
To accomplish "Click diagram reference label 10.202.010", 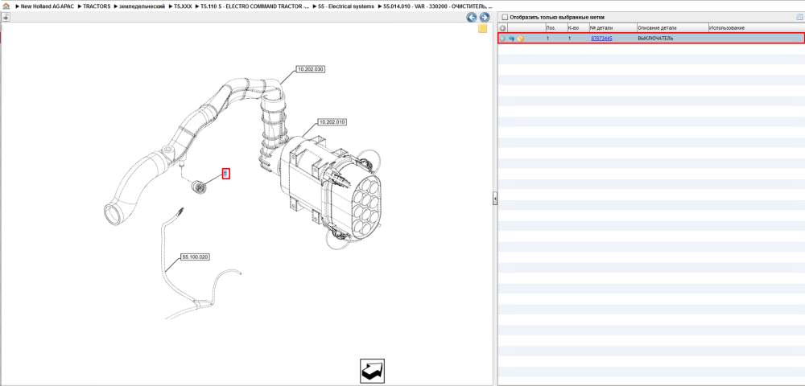I will point(332,122).
